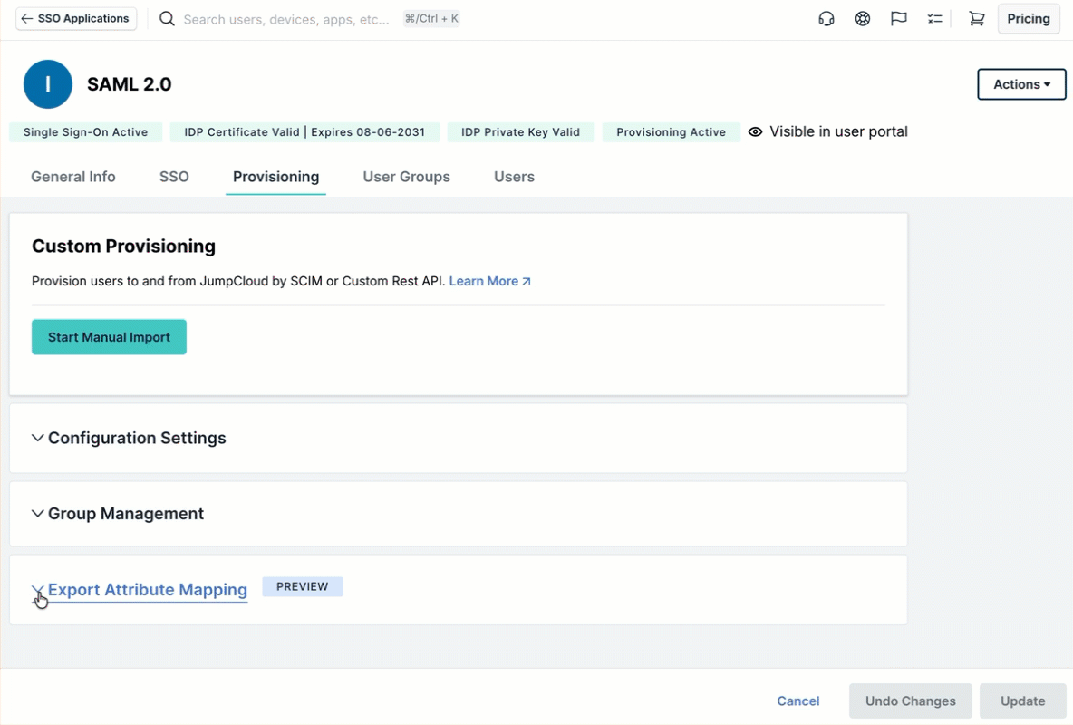
Task: Switch to SSO tab
Action: tap(174, 177)
